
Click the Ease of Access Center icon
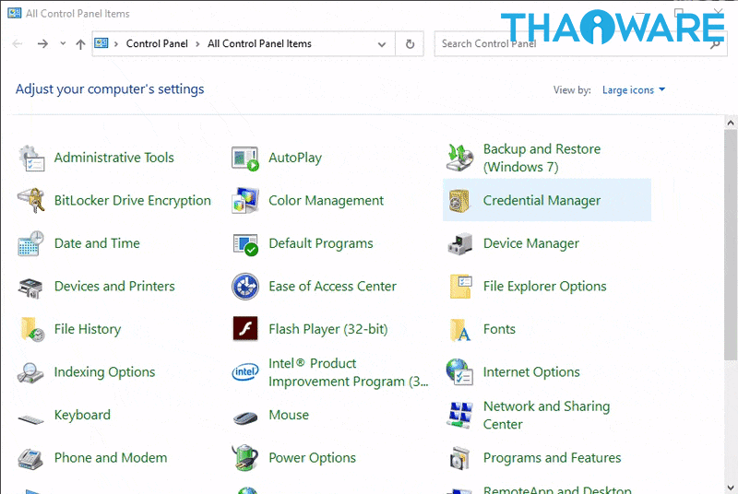pyautogui.click(x=245, y=287)
